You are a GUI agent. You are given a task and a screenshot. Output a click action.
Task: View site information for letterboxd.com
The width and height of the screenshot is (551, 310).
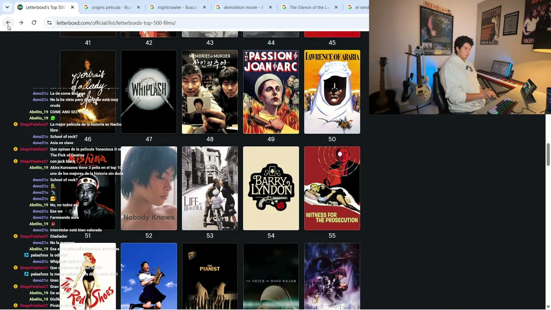tap(49, 23)
